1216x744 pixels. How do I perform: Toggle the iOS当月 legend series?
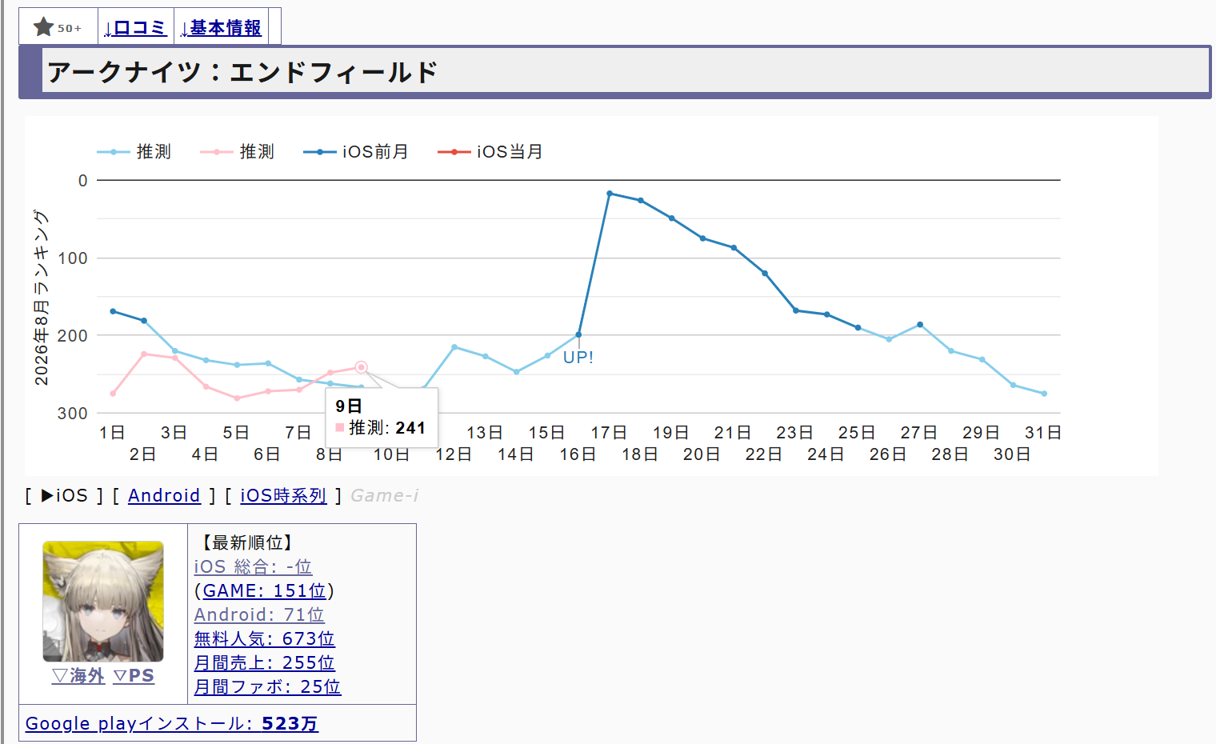pyautogui.click(x=490, y=152)
